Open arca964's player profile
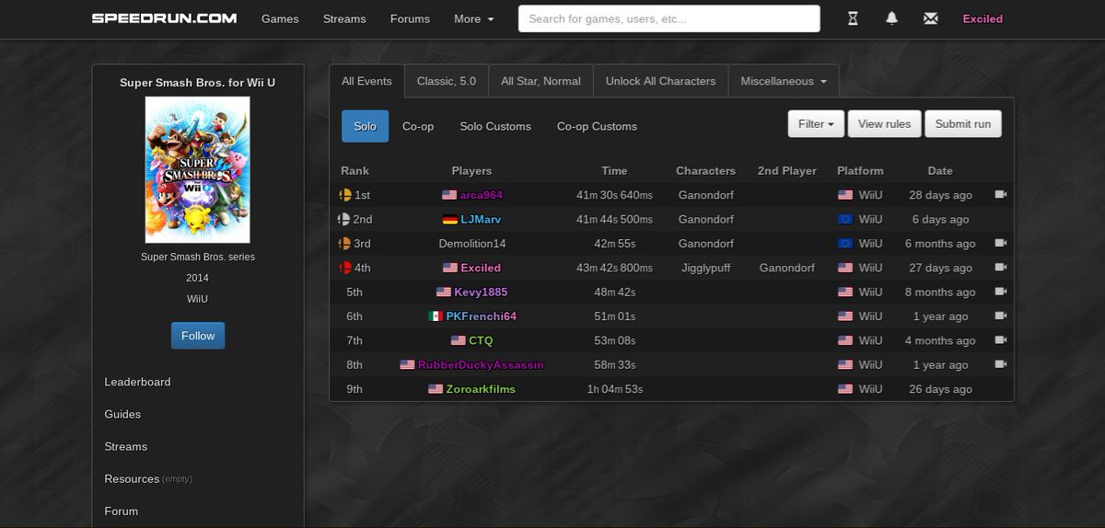The image size is (1105, 528). pos(481,195)
